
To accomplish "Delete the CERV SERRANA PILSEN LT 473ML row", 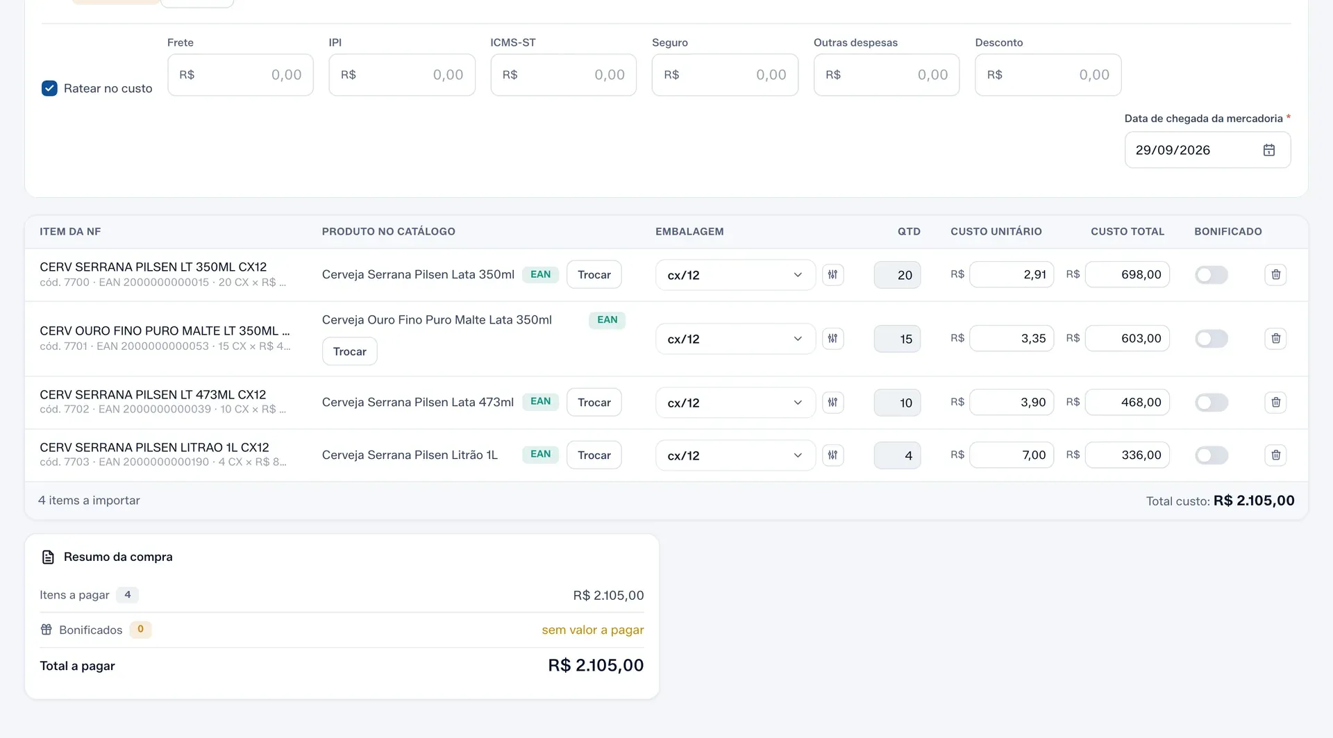I will point(1275,403).
